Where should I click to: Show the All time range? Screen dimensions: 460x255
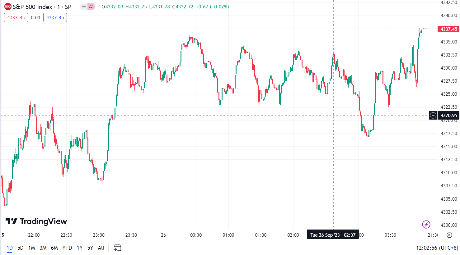click(101, 248)
